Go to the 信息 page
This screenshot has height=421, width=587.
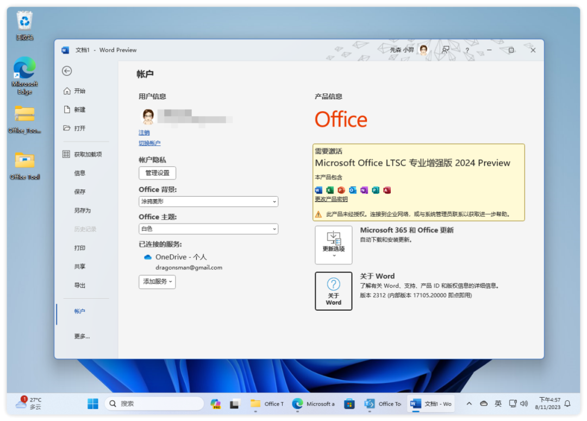(80, 173)
